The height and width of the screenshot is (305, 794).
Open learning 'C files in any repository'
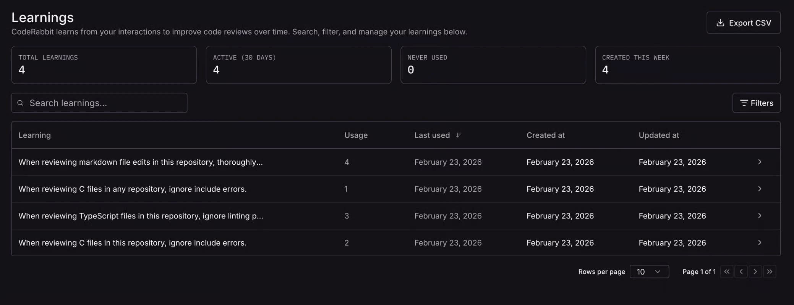coord(133,189)
